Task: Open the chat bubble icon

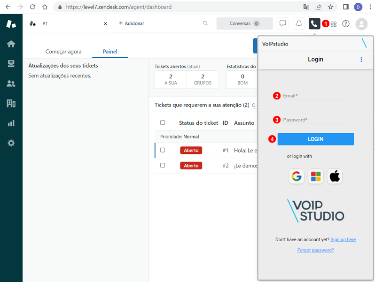Action: [283, 23]
